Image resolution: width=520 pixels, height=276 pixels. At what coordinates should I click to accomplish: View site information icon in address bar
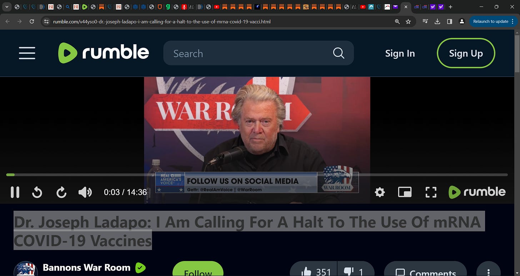(46, 21)
